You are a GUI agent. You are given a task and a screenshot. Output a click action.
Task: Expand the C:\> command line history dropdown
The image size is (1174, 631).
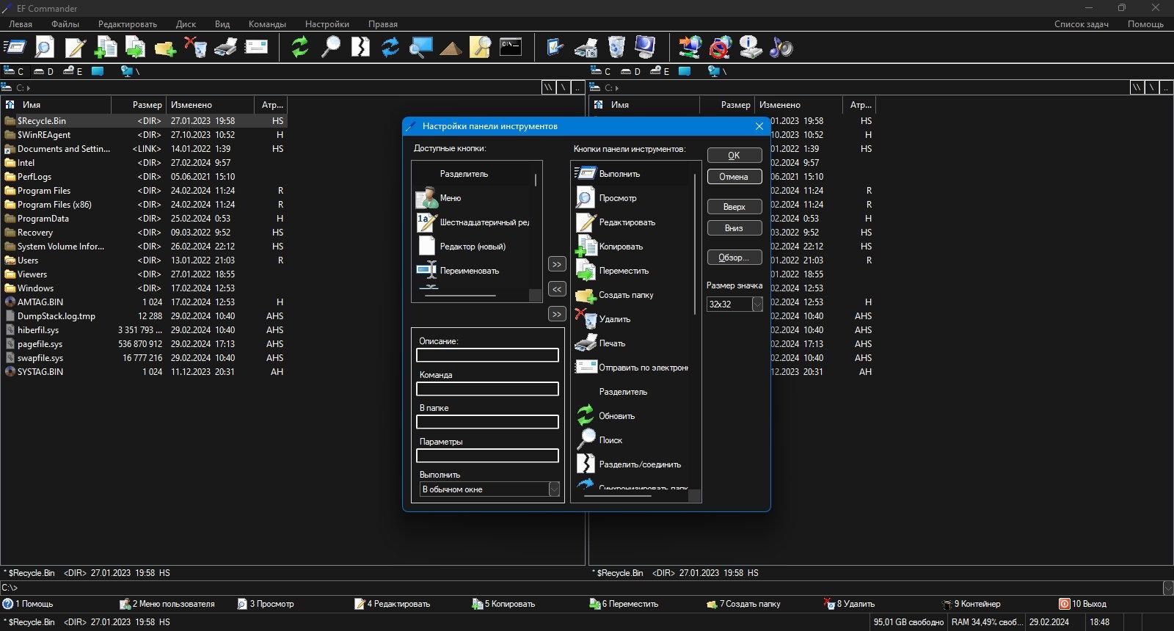coord(1168,588)
